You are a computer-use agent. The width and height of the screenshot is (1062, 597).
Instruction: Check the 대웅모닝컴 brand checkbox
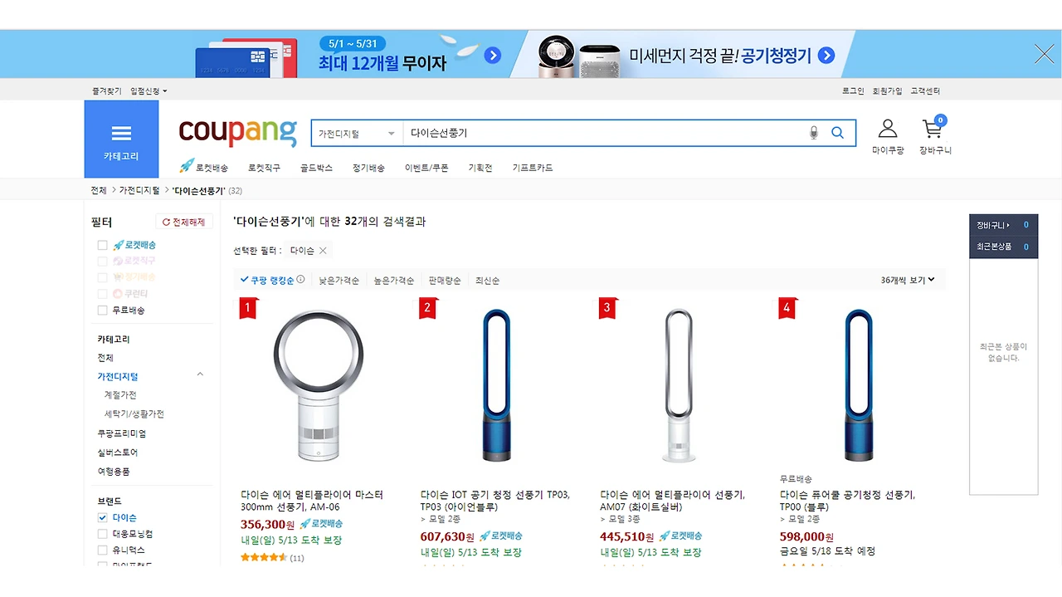point(103,533)
